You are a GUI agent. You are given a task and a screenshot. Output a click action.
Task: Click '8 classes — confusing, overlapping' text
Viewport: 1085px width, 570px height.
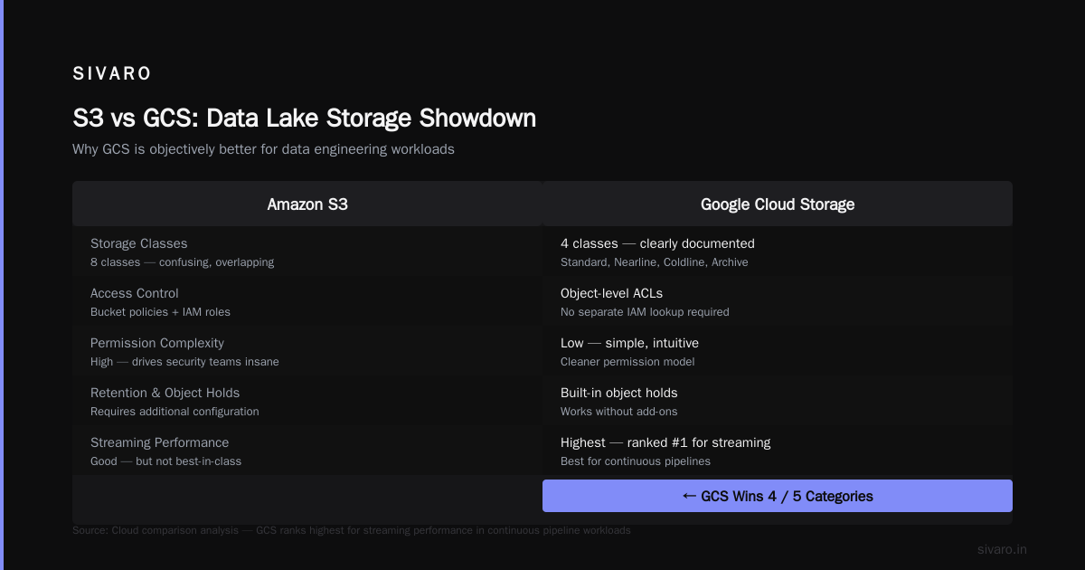tap(182, 262)
